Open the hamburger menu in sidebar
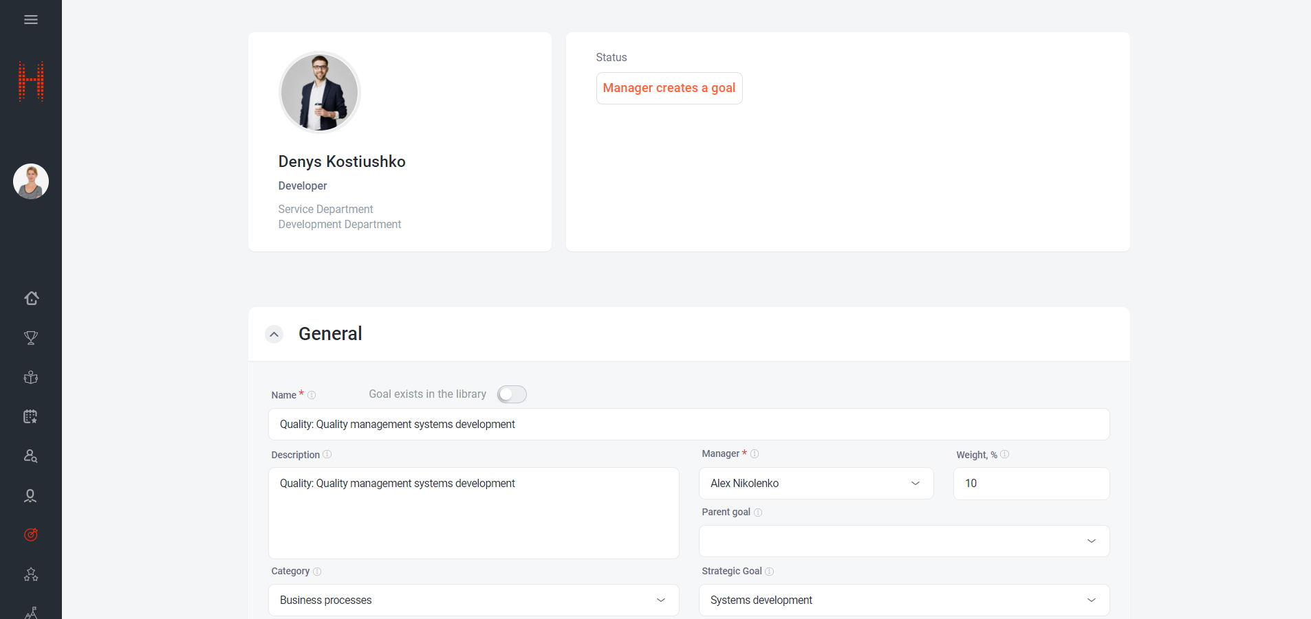 click(x=31, y=20)
